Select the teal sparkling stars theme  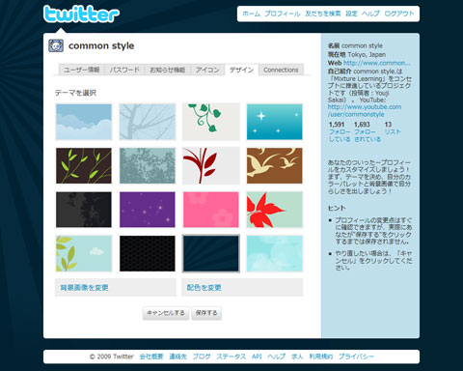tap(275, 122)
